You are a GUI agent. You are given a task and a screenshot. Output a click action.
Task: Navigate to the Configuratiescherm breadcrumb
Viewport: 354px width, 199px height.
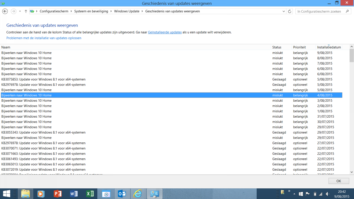(x=54, y=11)
